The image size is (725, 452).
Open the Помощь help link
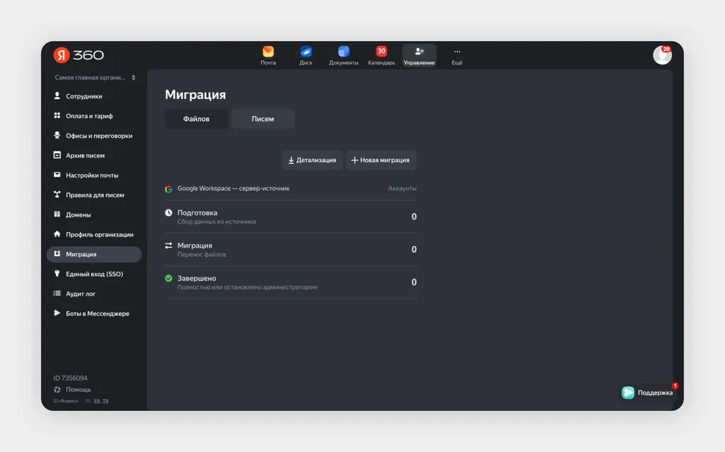72,390
